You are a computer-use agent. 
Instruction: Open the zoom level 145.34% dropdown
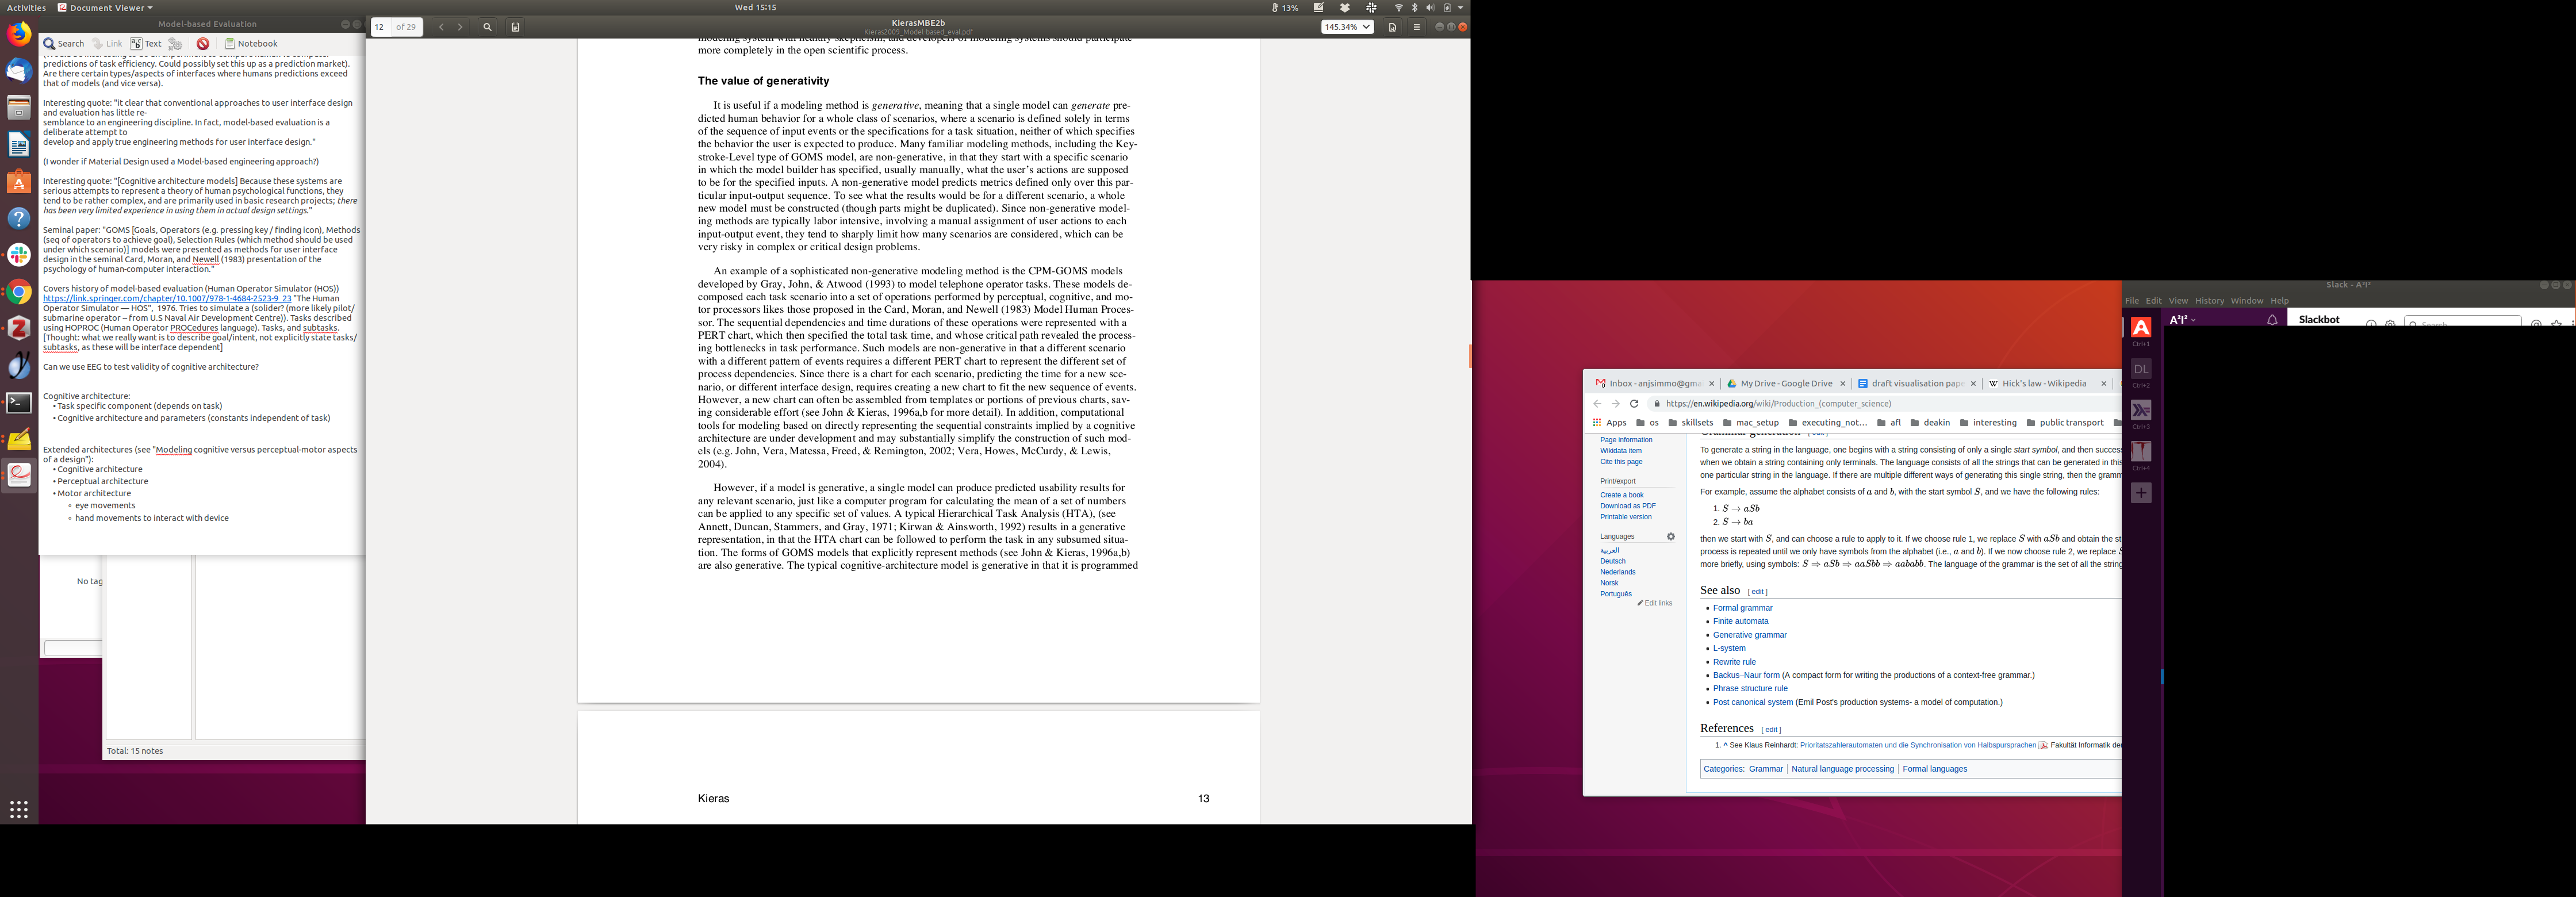(x=1347, y=27)
